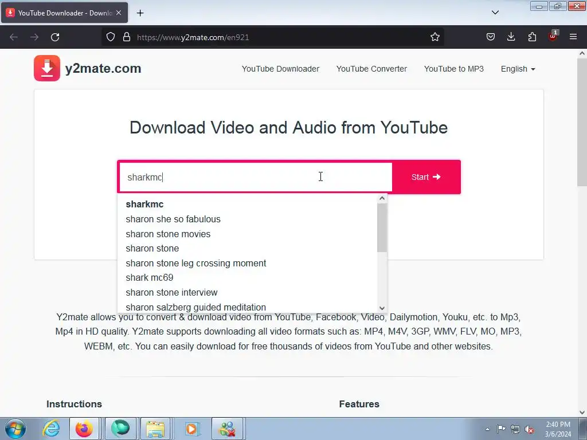Open the English language dropdown
587x440 pixels.
(518, 69)
